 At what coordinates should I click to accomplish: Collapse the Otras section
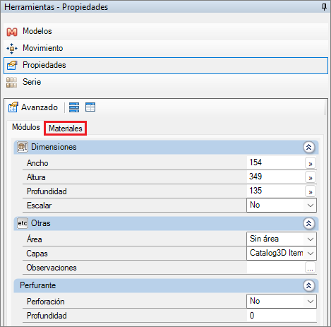point(309,223)
